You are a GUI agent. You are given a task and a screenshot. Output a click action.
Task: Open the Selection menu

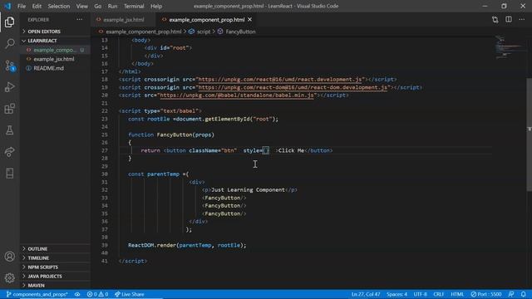pos(59,6)
